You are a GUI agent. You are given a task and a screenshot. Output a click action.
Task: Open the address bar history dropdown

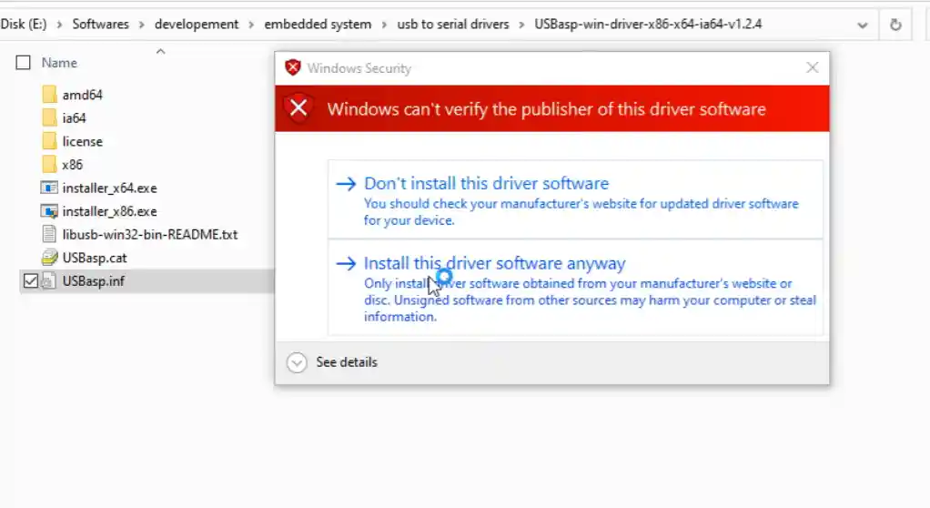point(863,25)
